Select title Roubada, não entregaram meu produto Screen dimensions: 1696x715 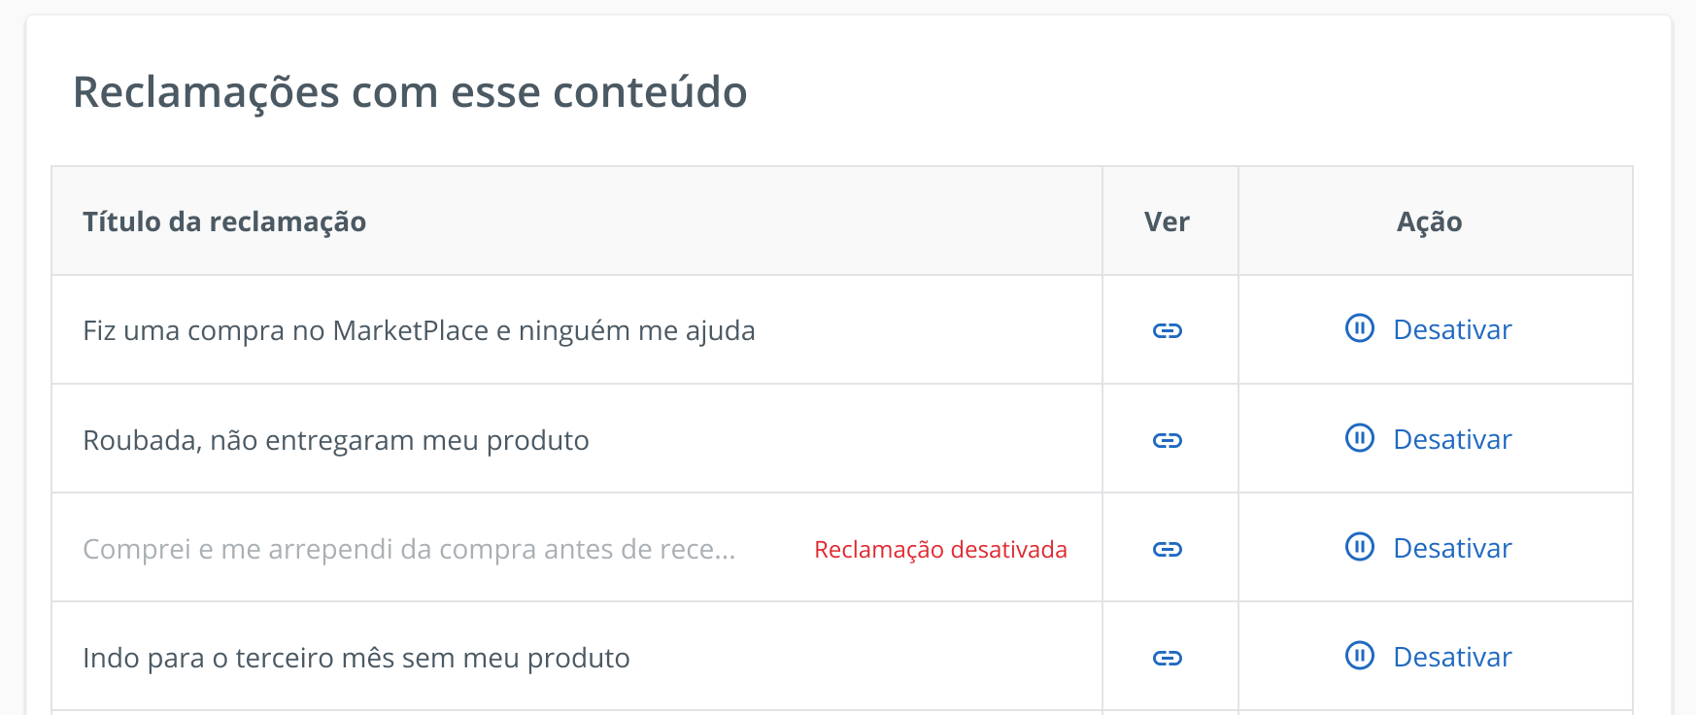pos(336,440)
